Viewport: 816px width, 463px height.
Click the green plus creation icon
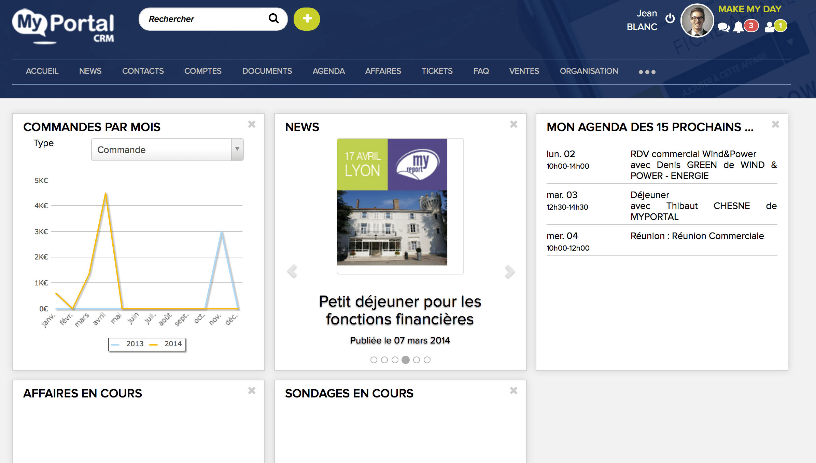(x=306, y=19)
